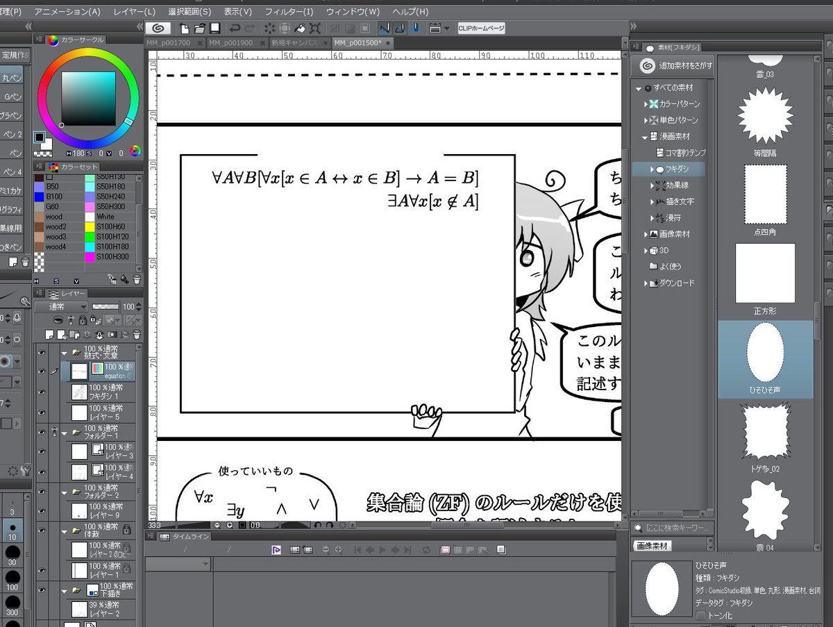Screen dimensions: 833x627
Task: Open the レイヤー(L) menu
Action: [134, 12]
